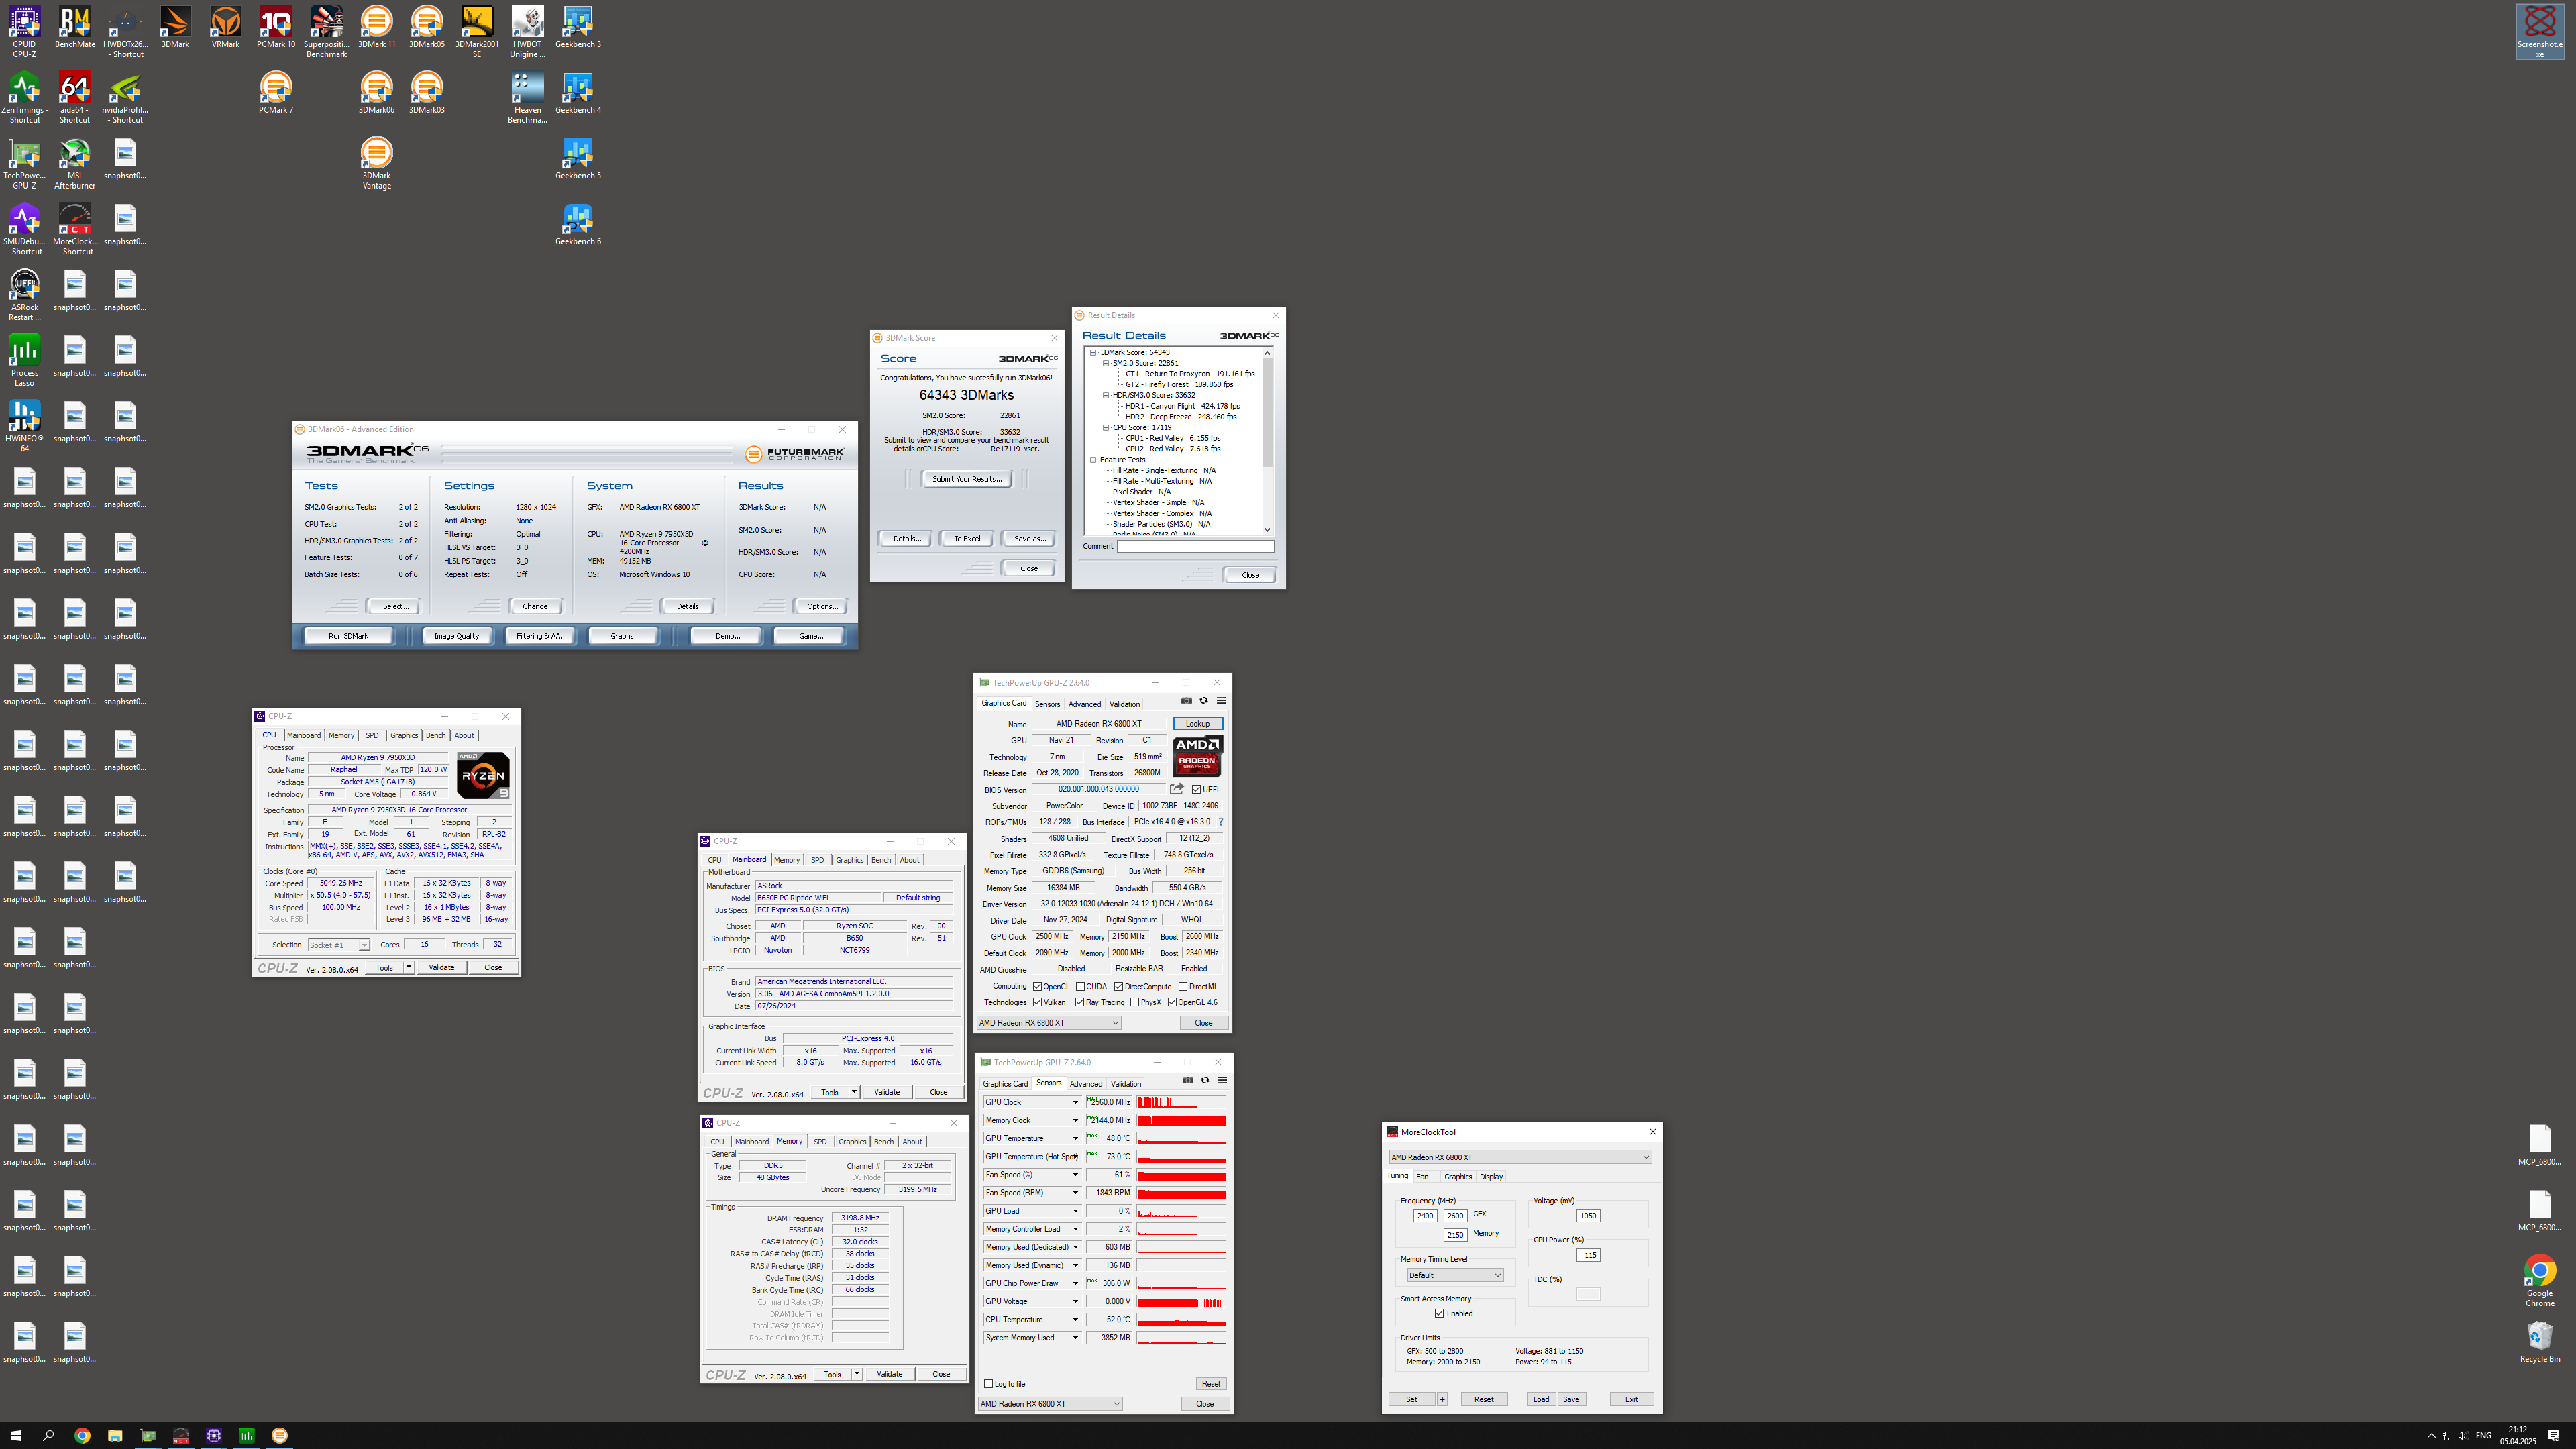Open Advanced tab in GPU-Z Graphics Card window
Screen dimensions: 2576x1449
(1084, 704)
